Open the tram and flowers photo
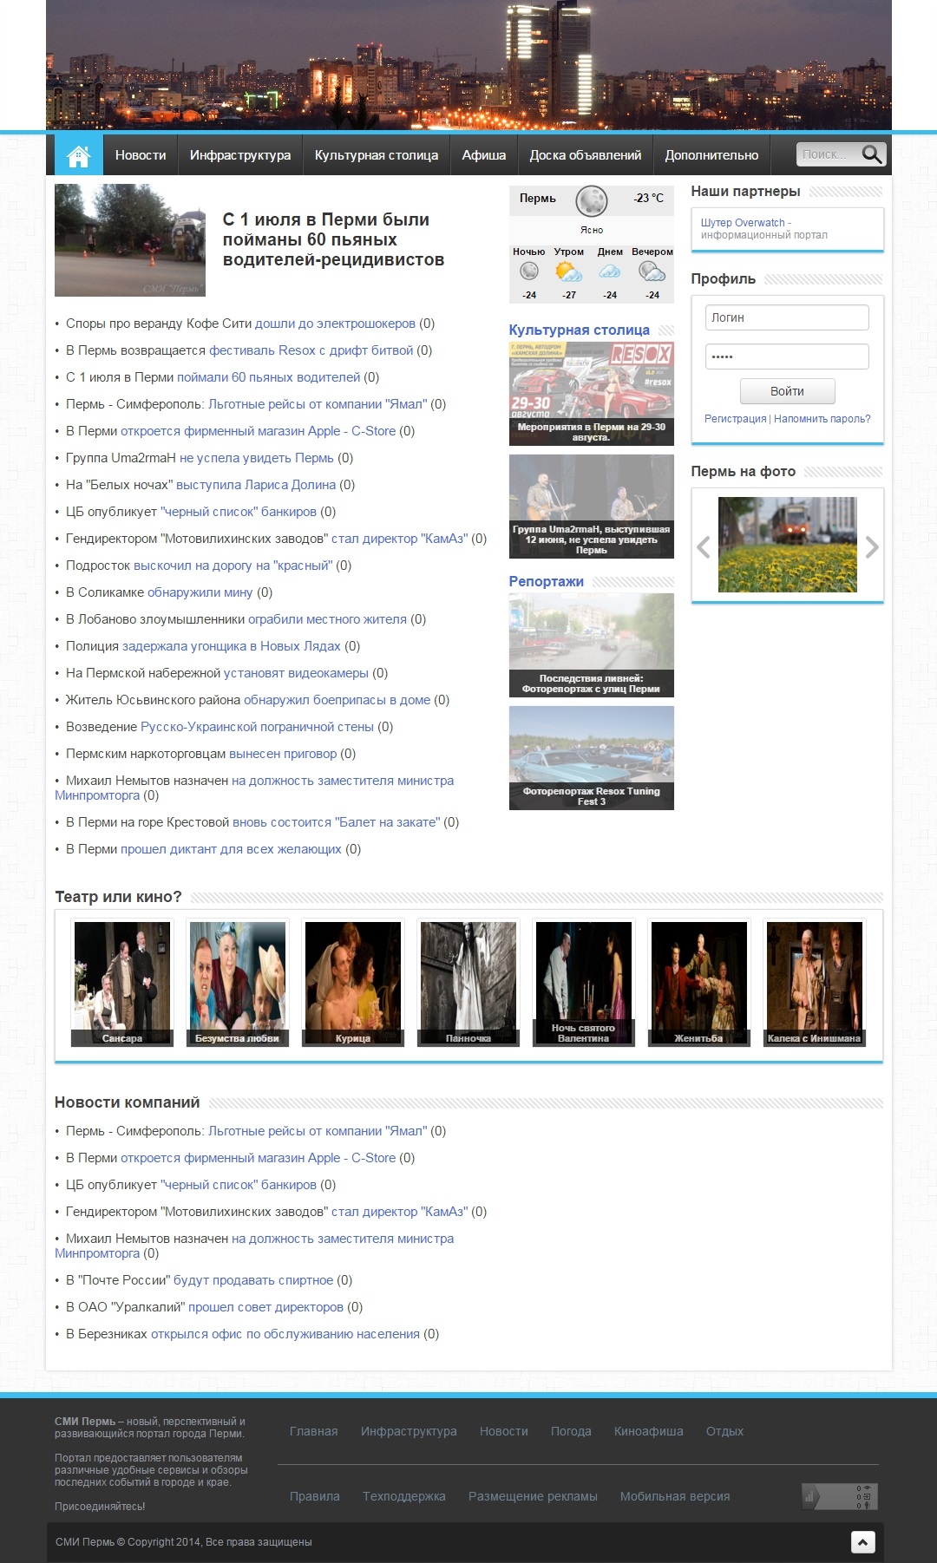The image size is (937, 1563). click(x=788, y=545)
